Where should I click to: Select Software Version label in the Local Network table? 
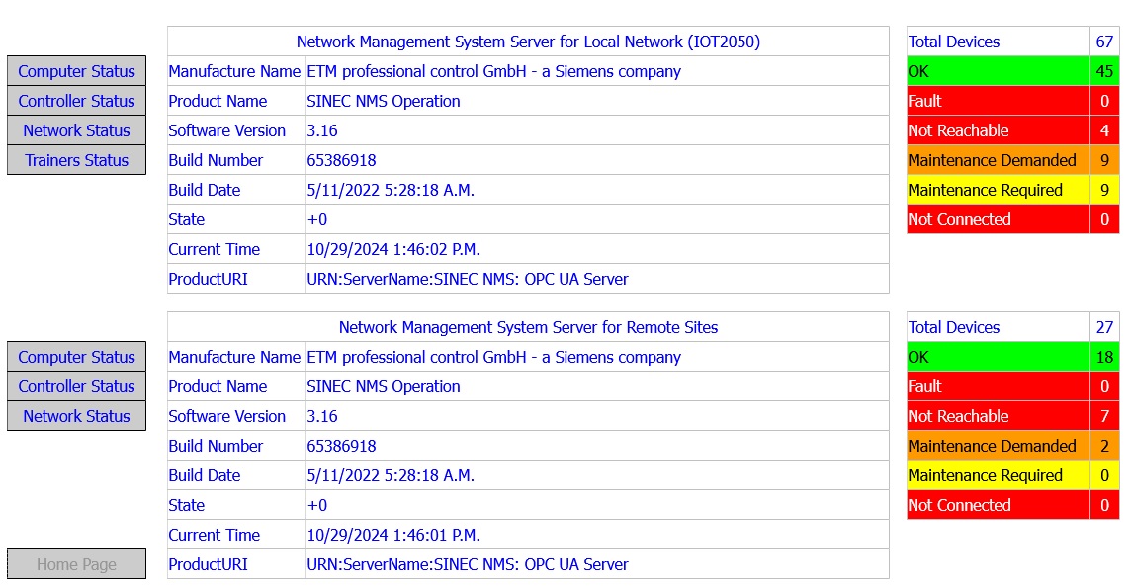(x=226, y=130)
